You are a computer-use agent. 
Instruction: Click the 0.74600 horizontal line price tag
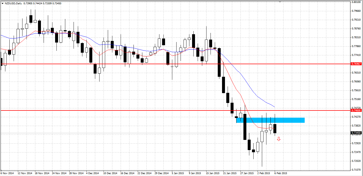coord(356,110)
